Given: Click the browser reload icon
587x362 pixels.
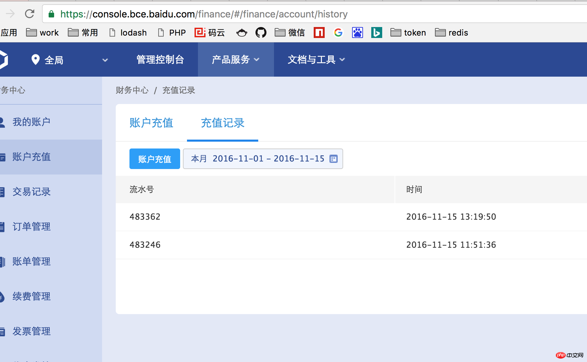Looking at the screenshot, I should 30,14.
